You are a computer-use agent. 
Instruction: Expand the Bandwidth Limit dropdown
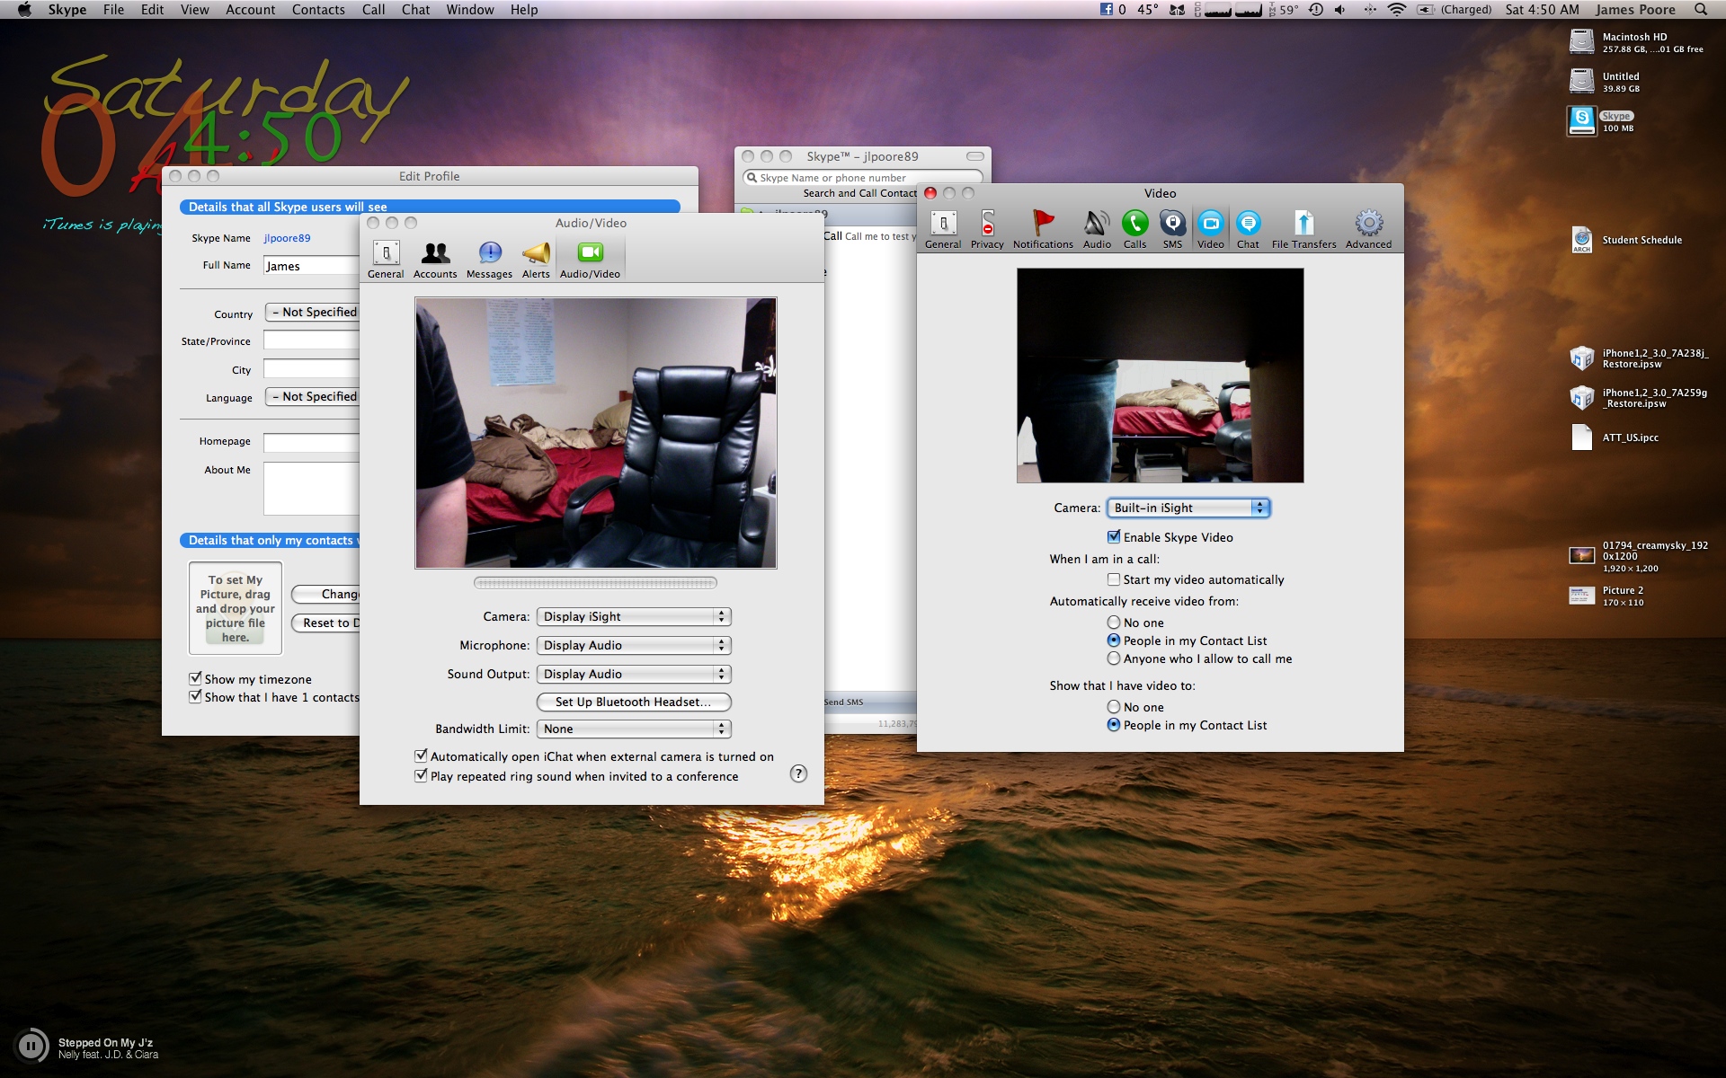633,729
